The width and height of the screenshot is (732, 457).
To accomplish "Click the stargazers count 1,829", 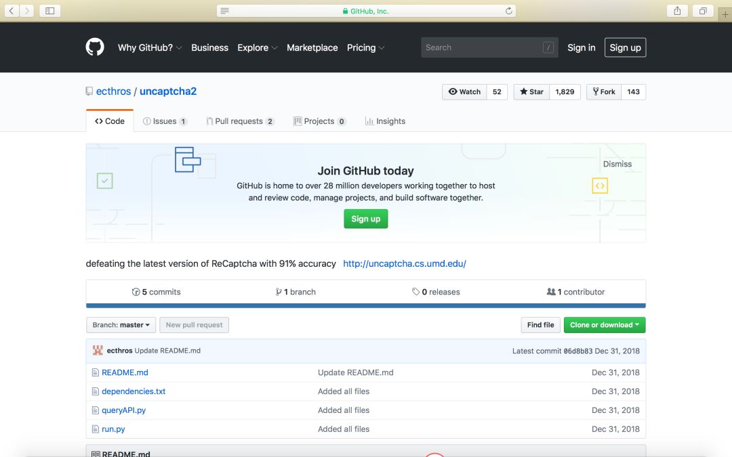I will 565,91.
